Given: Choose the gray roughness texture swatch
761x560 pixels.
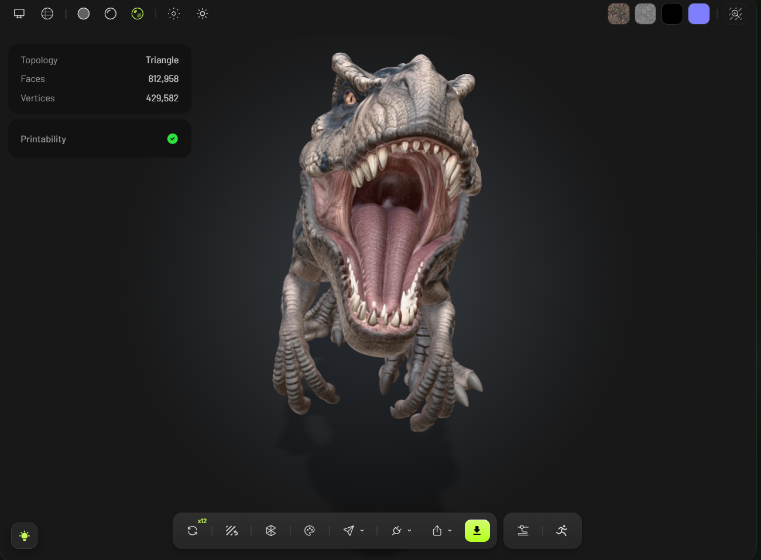Looking at the screenshot, I should click(x=646, y=13).
